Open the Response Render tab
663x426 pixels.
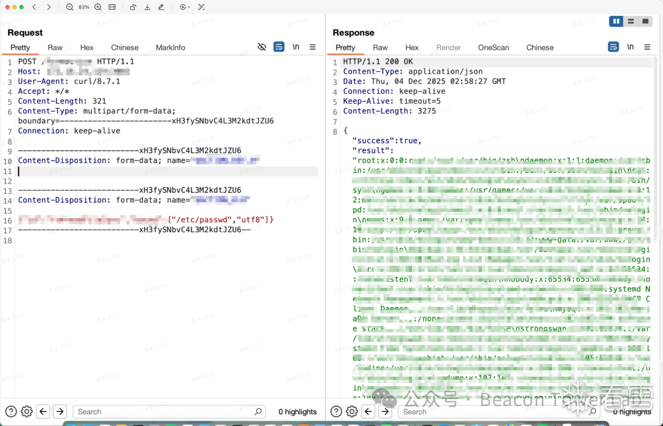[448, 48]
